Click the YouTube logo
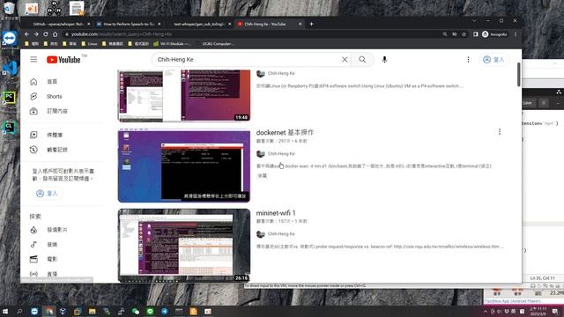Image resolution: width=564 pixels, height=317 pixels. click(63, 60)
